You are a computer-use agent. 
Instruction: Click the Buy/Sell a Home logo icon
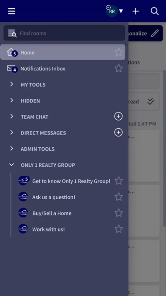23,213
